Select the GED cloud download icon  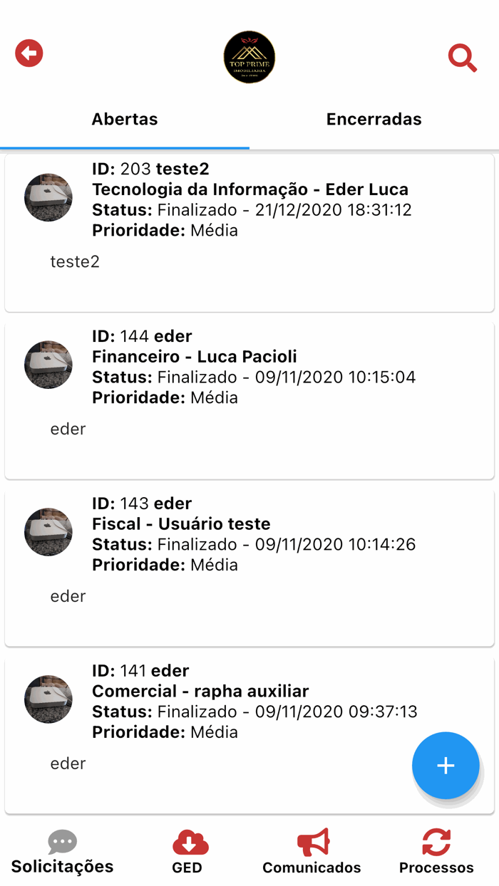[188, 844]
